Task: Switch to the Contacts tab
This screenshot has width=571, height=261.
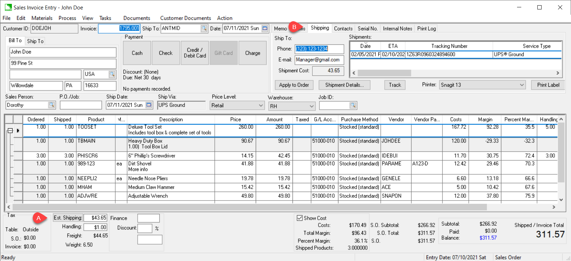Action: 343,29
